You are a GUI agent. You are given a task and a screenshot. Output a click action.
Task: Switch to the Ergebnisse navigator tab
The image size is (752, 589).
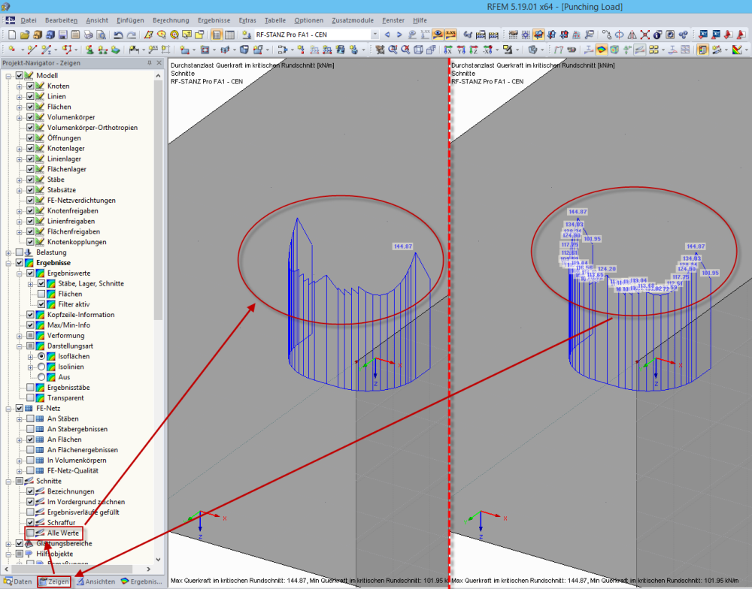coord(142,581)
